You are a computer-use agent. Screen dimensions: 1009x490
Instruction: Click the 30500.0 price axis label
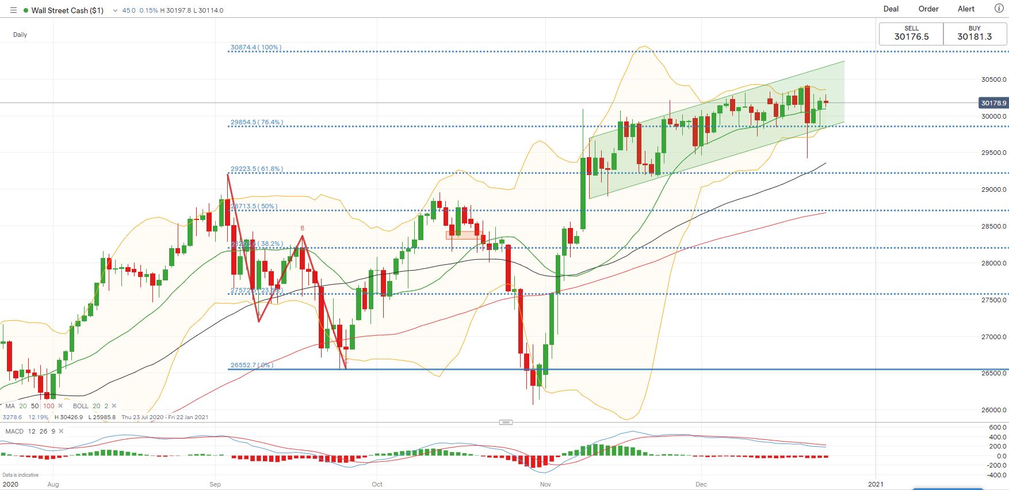pos(994,79)
